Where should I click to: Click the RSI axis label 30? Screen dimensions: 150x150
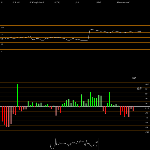(x=2, y=44)
